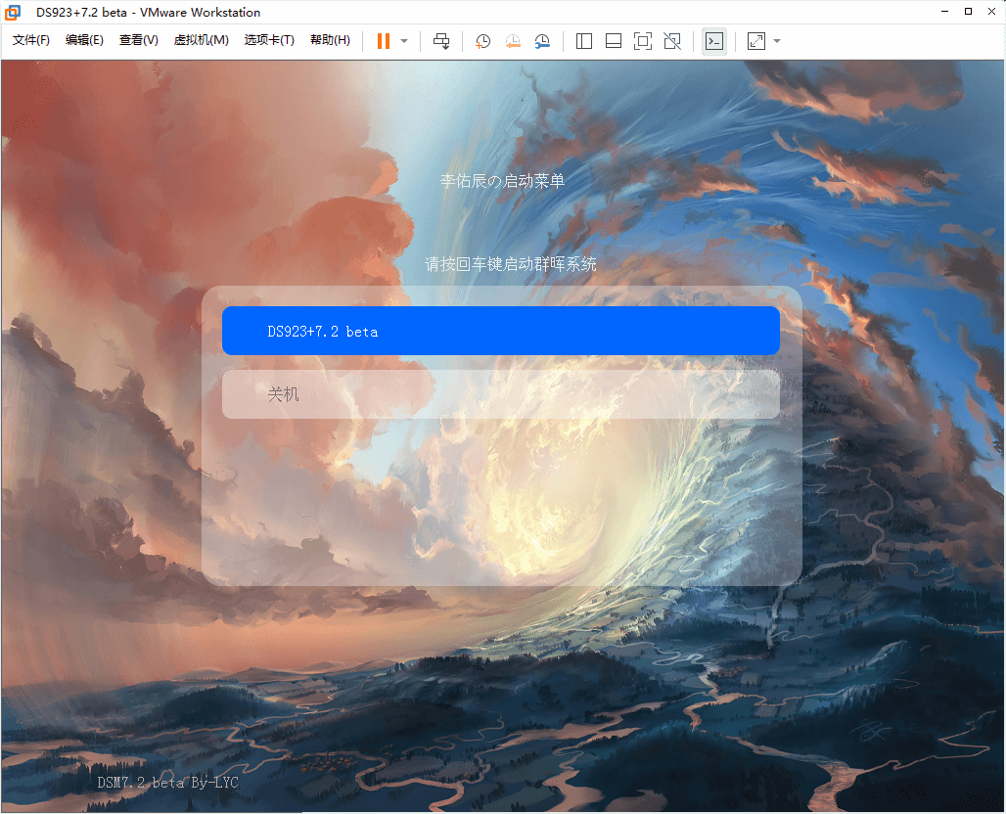Click the VMware Workstation title bar icon
Viewport: 1006px width, 814px height.
(x=13, y=12)
